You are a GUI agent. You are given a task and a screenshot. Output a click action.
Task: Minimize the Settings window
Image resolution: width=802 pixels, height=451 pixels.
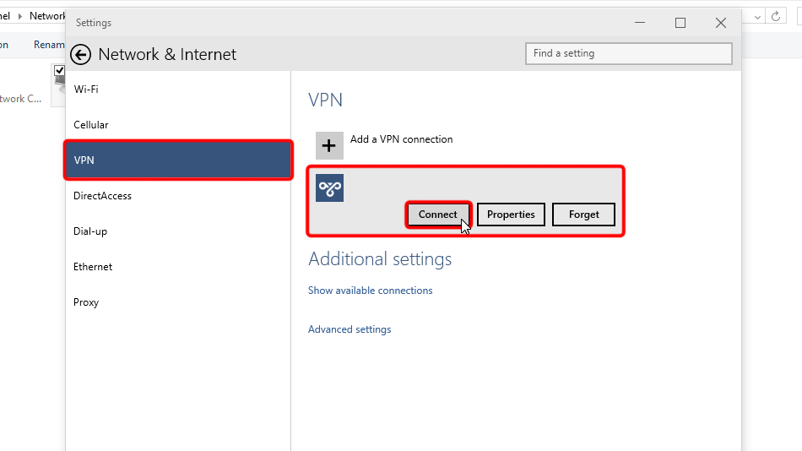tap(640, 23)
